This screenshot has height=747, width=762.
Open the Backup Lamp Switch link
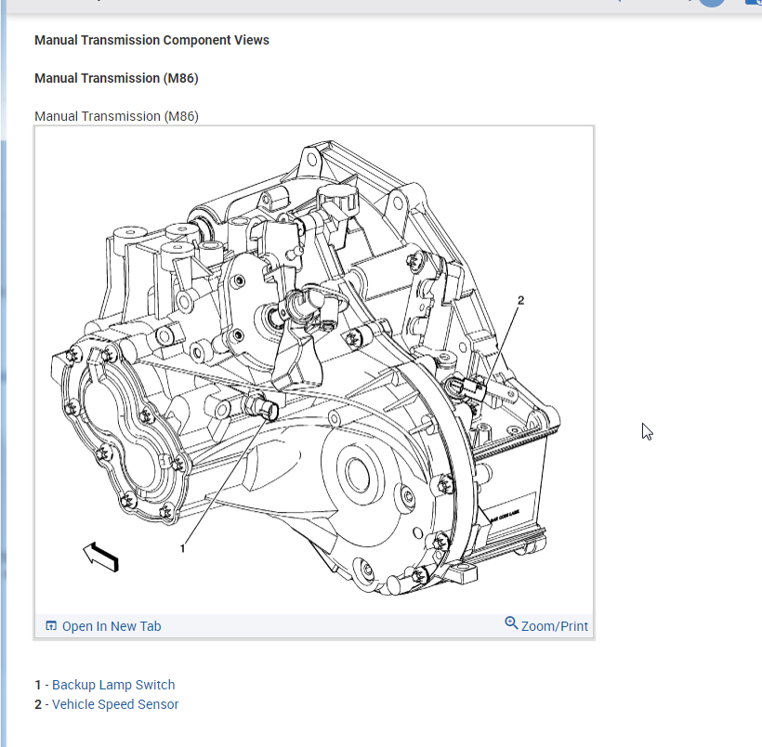pyautogui.click(x=113, y=685)
